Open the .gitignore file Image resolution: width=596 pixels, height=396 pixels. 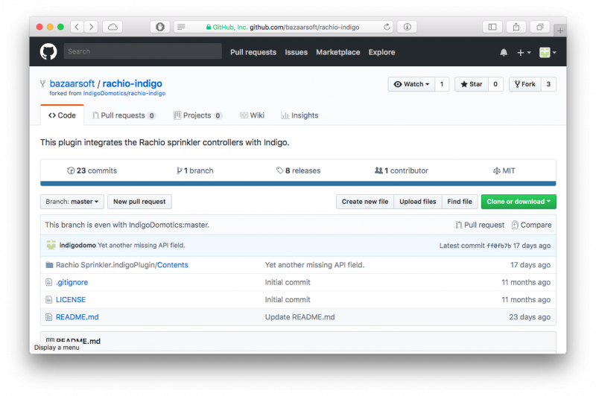coord(72,282)
